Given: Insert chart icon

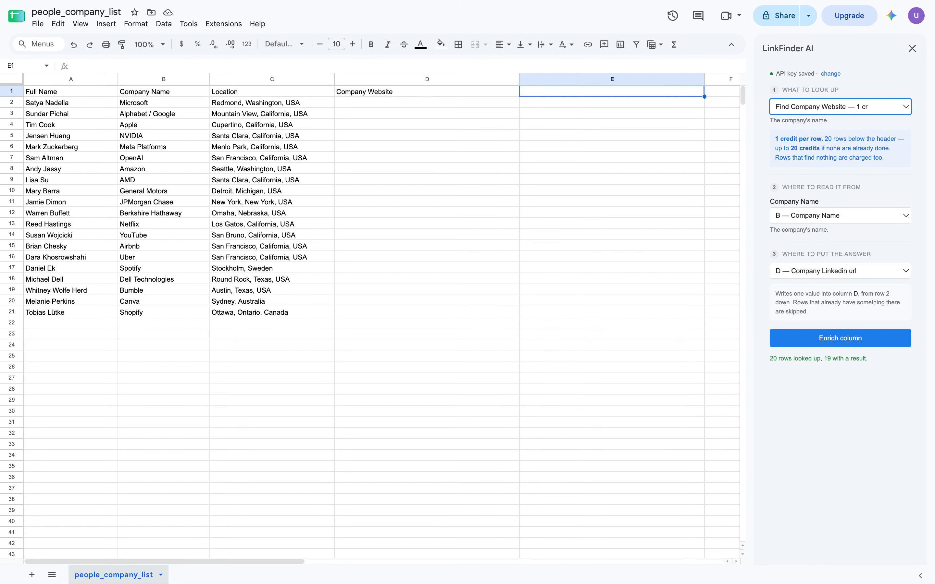Looking at the screenshot, I should tap(620, 44).
